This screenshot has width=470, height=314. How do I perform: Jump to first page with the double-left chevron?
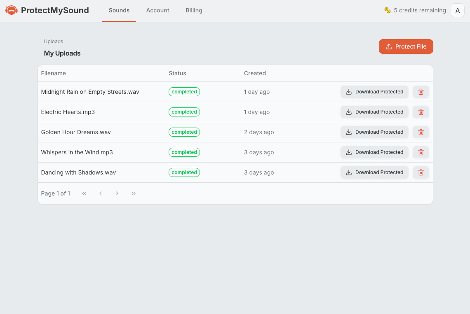pos(84,193)
